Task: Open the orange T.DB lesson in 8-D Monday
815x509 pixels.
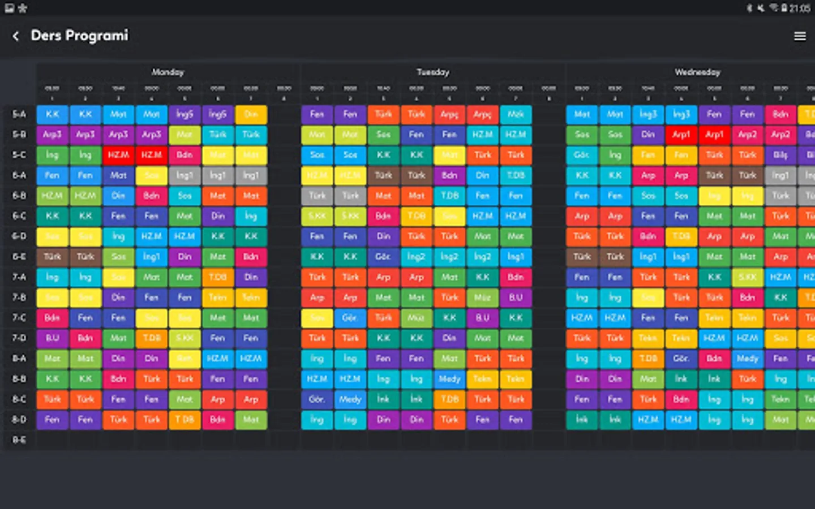Action: point(185,420)
